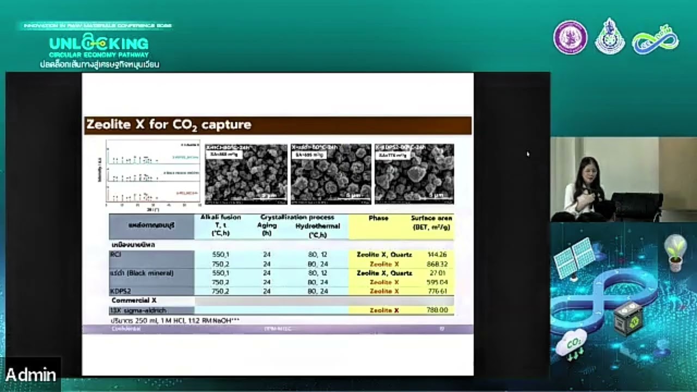The image size is (697, 392).
Task: Open the third SEM image X-KDPS2
Action: pos(414,174)
